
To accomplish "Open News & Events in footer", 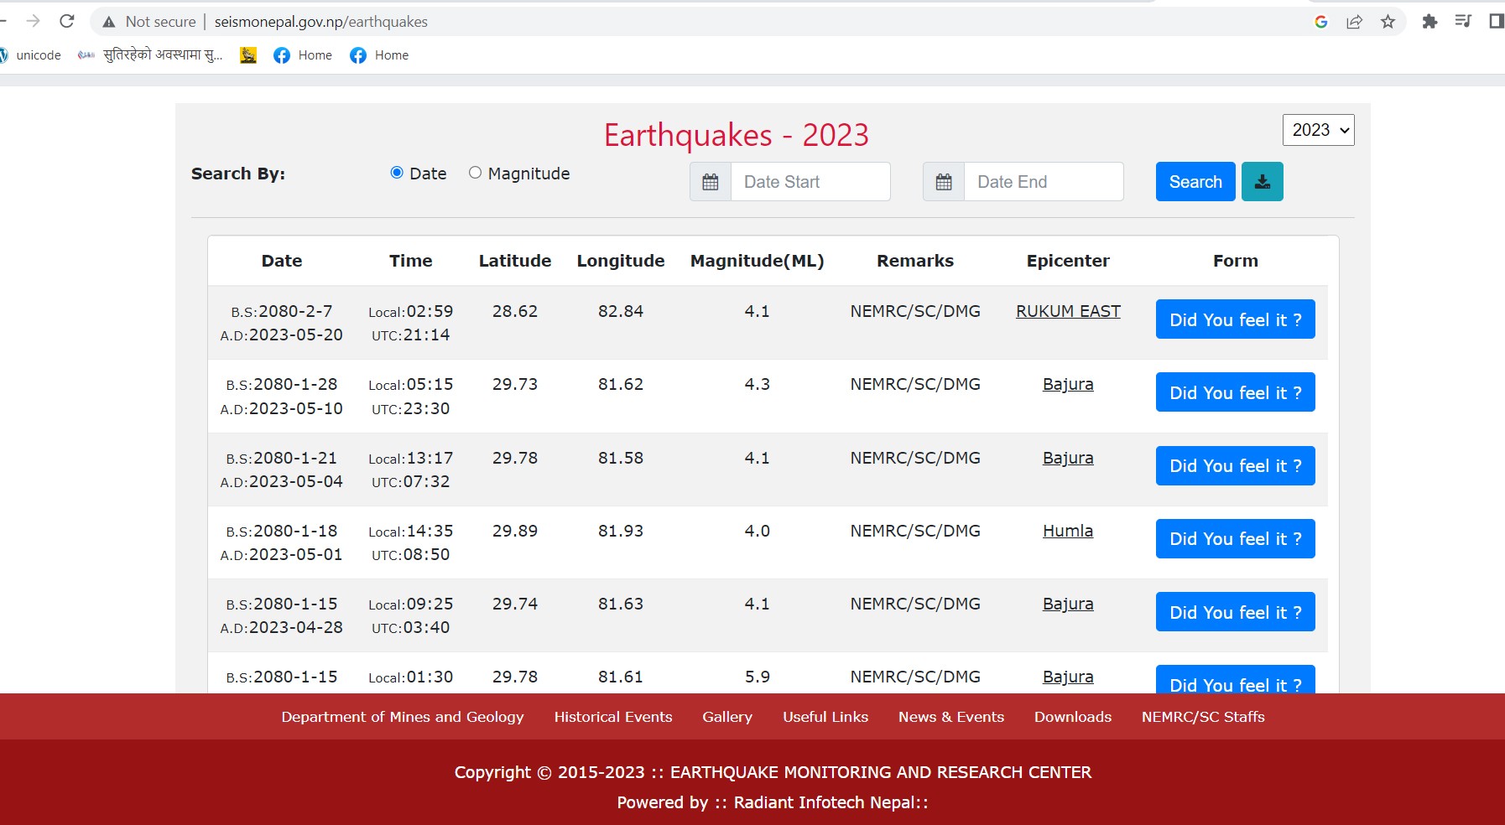I will 950,717.
